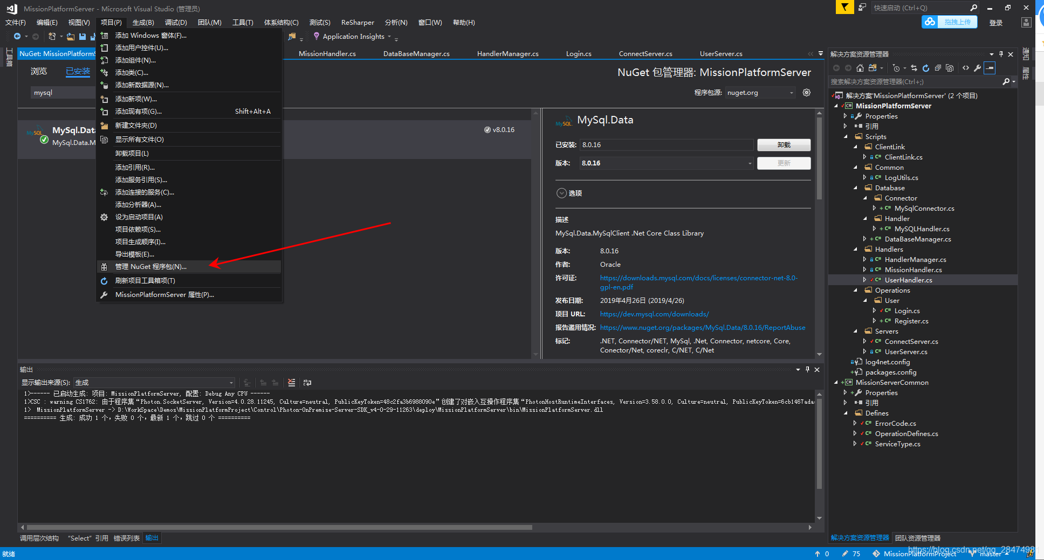Click baidu cloud upload button 拖拽上传
Screen dimensions: 1044x560
(x=950, y=22)
